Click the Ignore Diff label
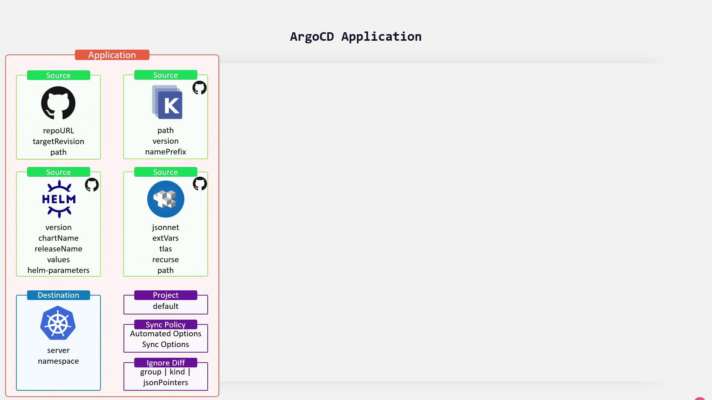 pyautogui.click(x=165, y=363)
